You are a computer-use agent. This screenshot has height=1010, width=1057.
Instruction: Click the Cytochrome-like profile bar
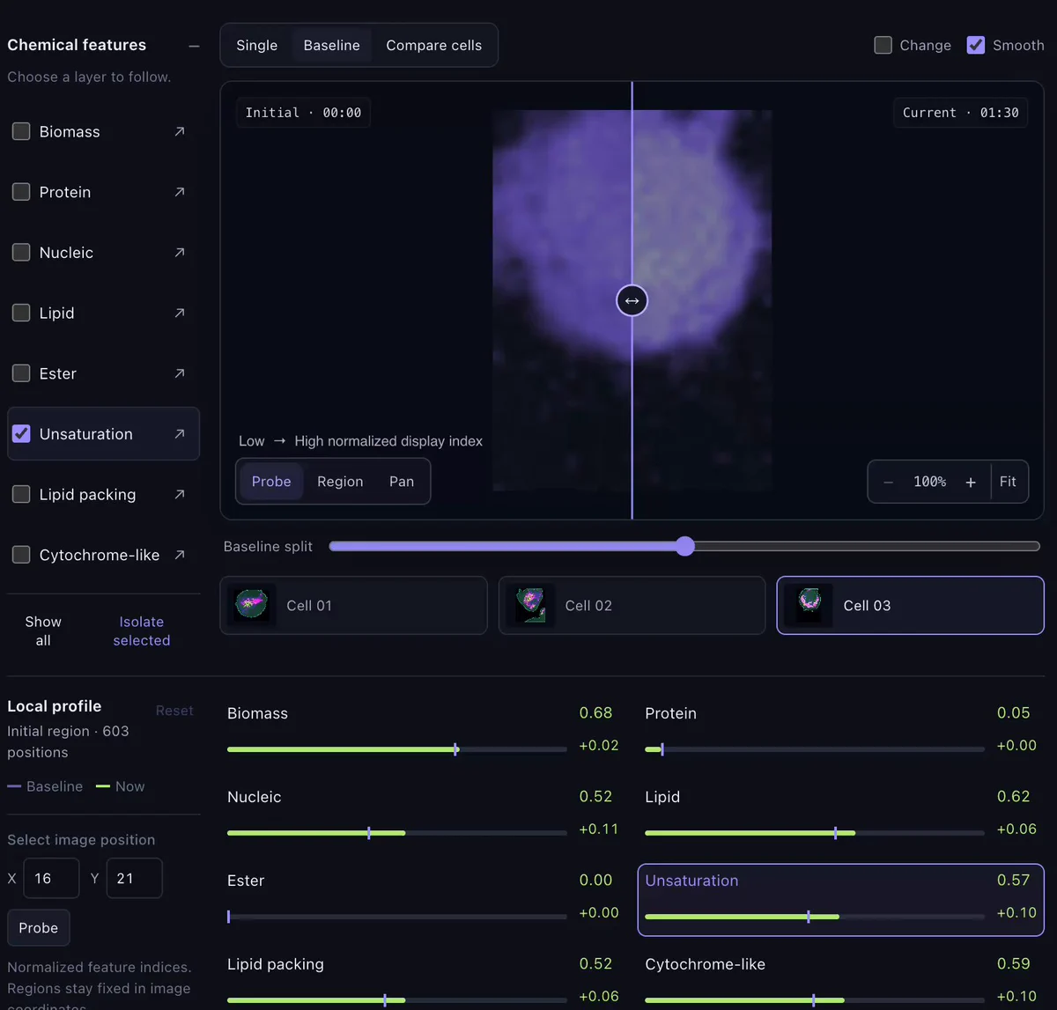(x=815, y=1000)
